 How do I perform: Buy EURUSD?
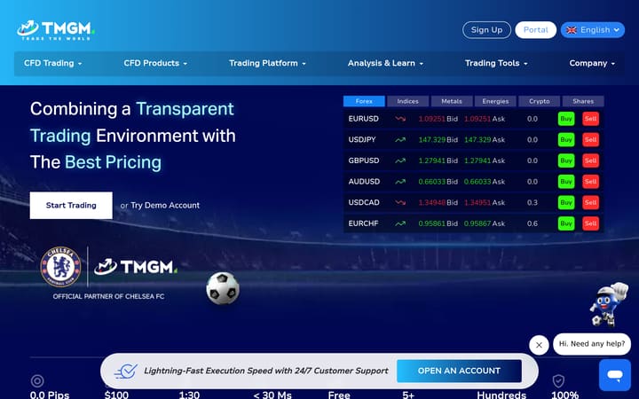pos(566,119)
